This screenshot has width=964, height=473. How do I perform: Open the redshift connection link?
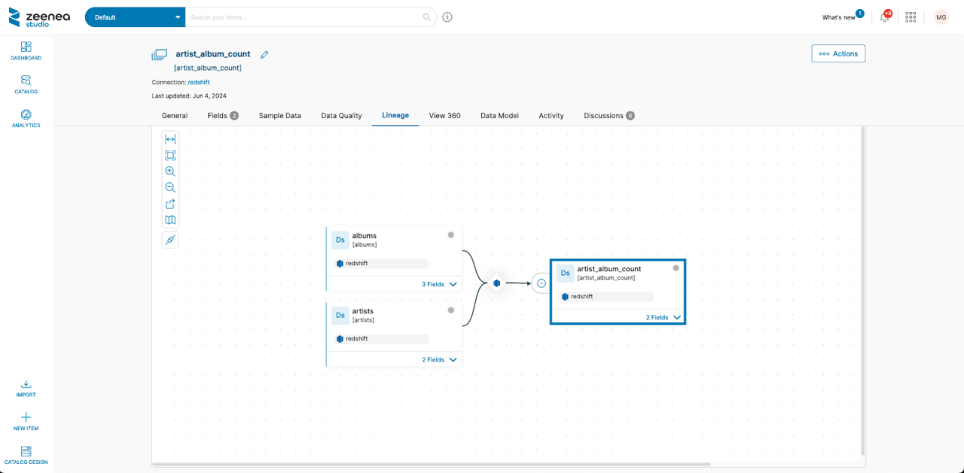pyautogui.click(x=198, y=82)
